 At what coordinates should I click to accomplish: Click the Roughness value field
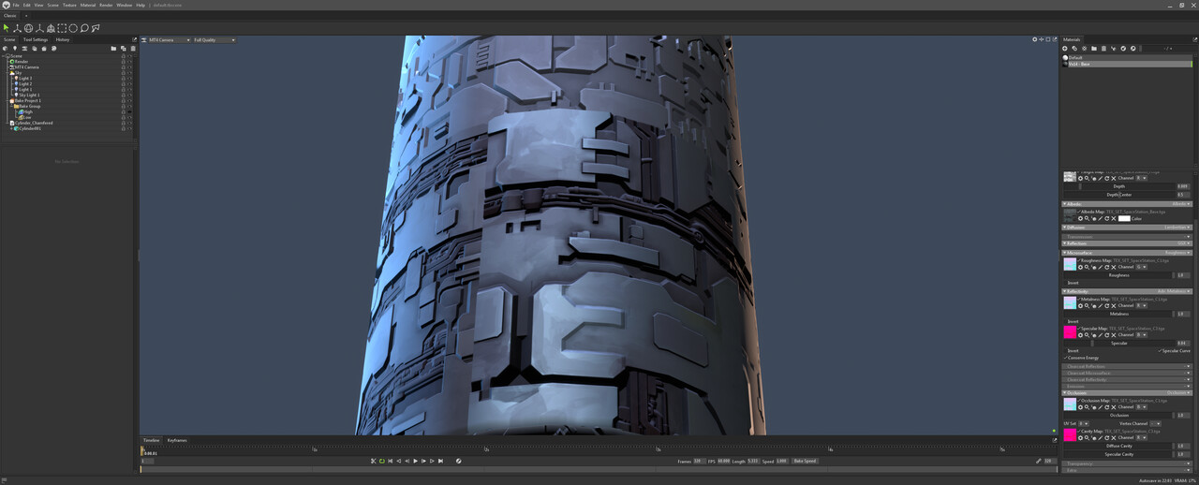coord(1182,275)
